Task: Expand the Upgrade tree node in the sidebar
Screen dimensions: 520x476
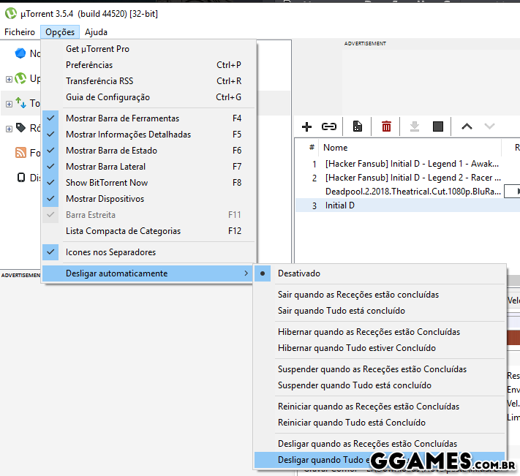Action: 9,79
